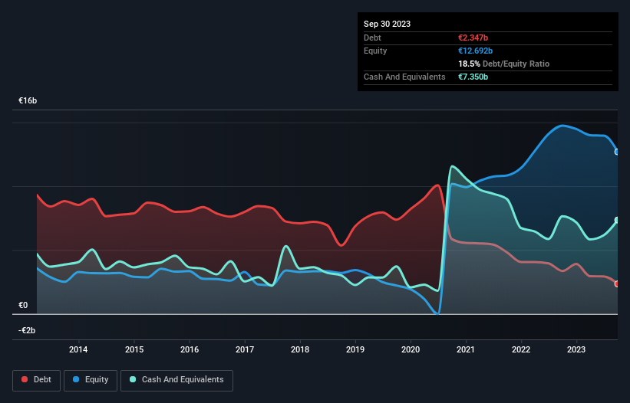
Task: Click the €7.350b cash value
Action: tap(473, 77)
